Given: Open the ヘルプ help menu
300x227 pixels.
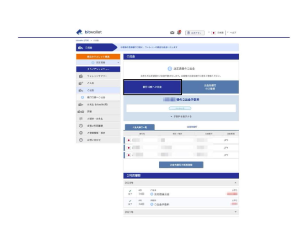Looking at the screenshot, I should click(233, 32).
